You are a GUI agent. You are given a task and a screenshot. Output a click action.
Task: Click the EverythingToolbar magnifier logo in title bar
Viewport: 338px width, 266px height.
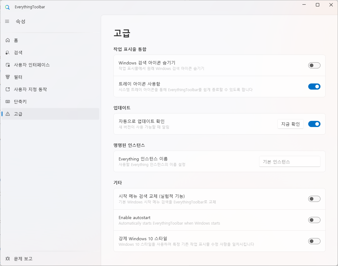pos(7,7)
